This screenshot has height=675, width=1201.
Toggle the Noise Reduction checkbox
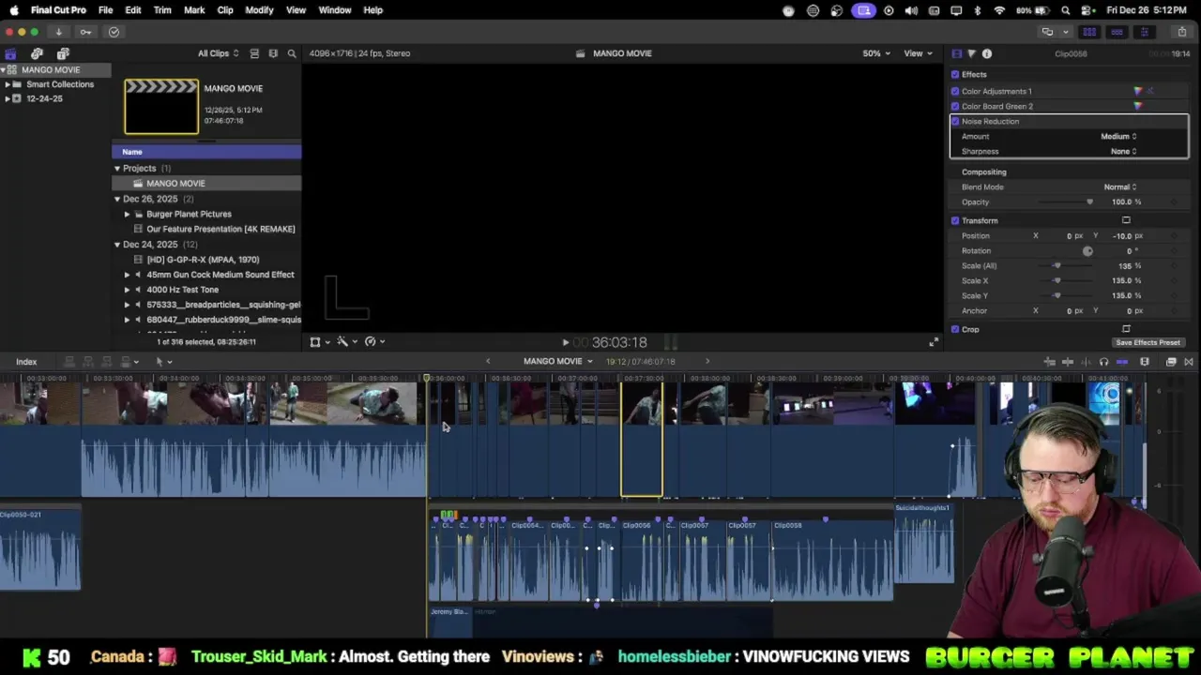click(955, 121)
